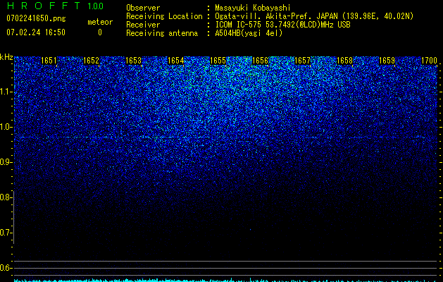
Task: Click the kHz axis unit label
Action: pyautogui.click(x=6, y=57)
